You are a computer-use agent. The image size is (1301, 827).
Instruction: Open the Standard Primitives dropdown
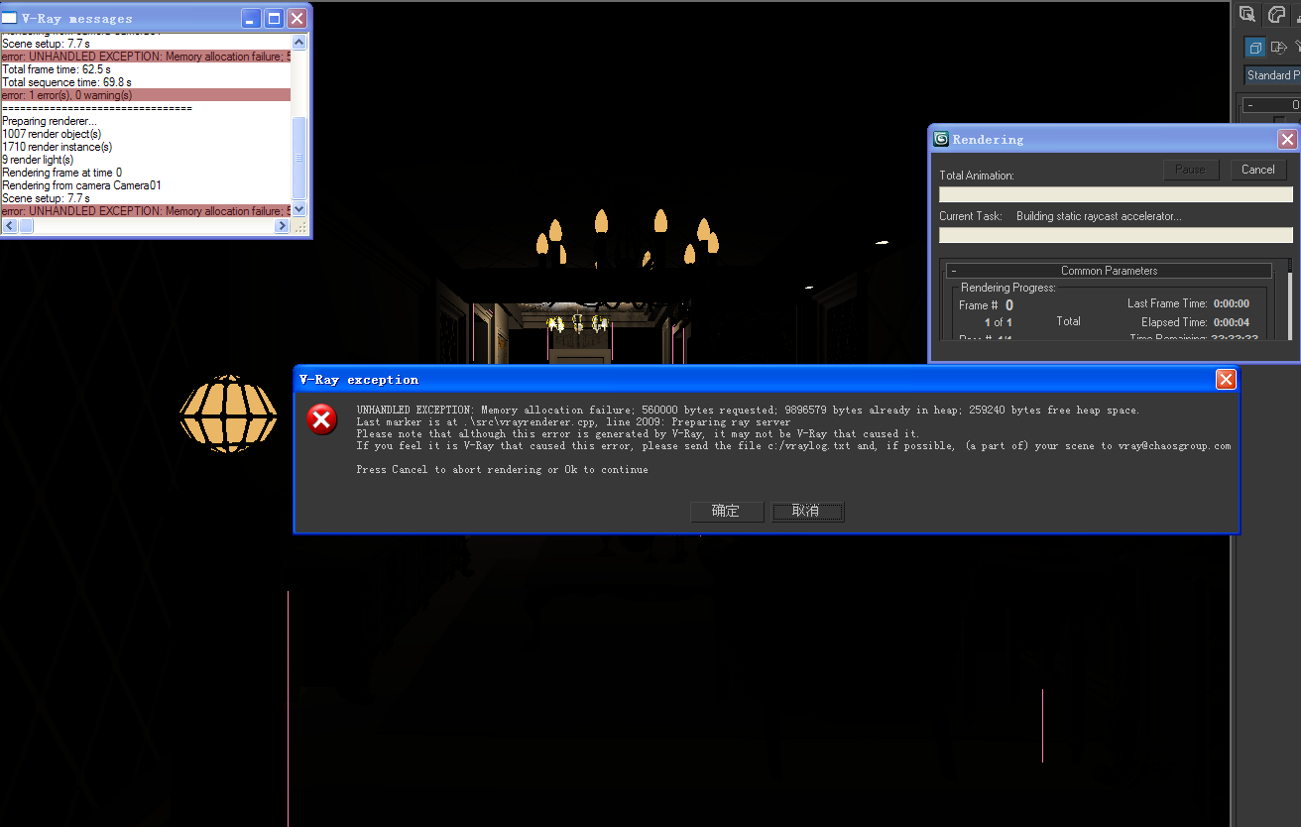click(x=1272, y=75)
